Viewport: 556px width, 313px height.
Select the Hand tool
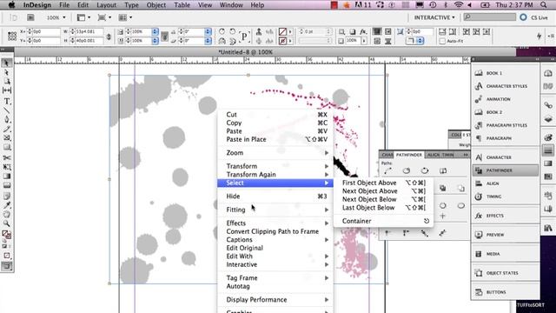[6, 215]
